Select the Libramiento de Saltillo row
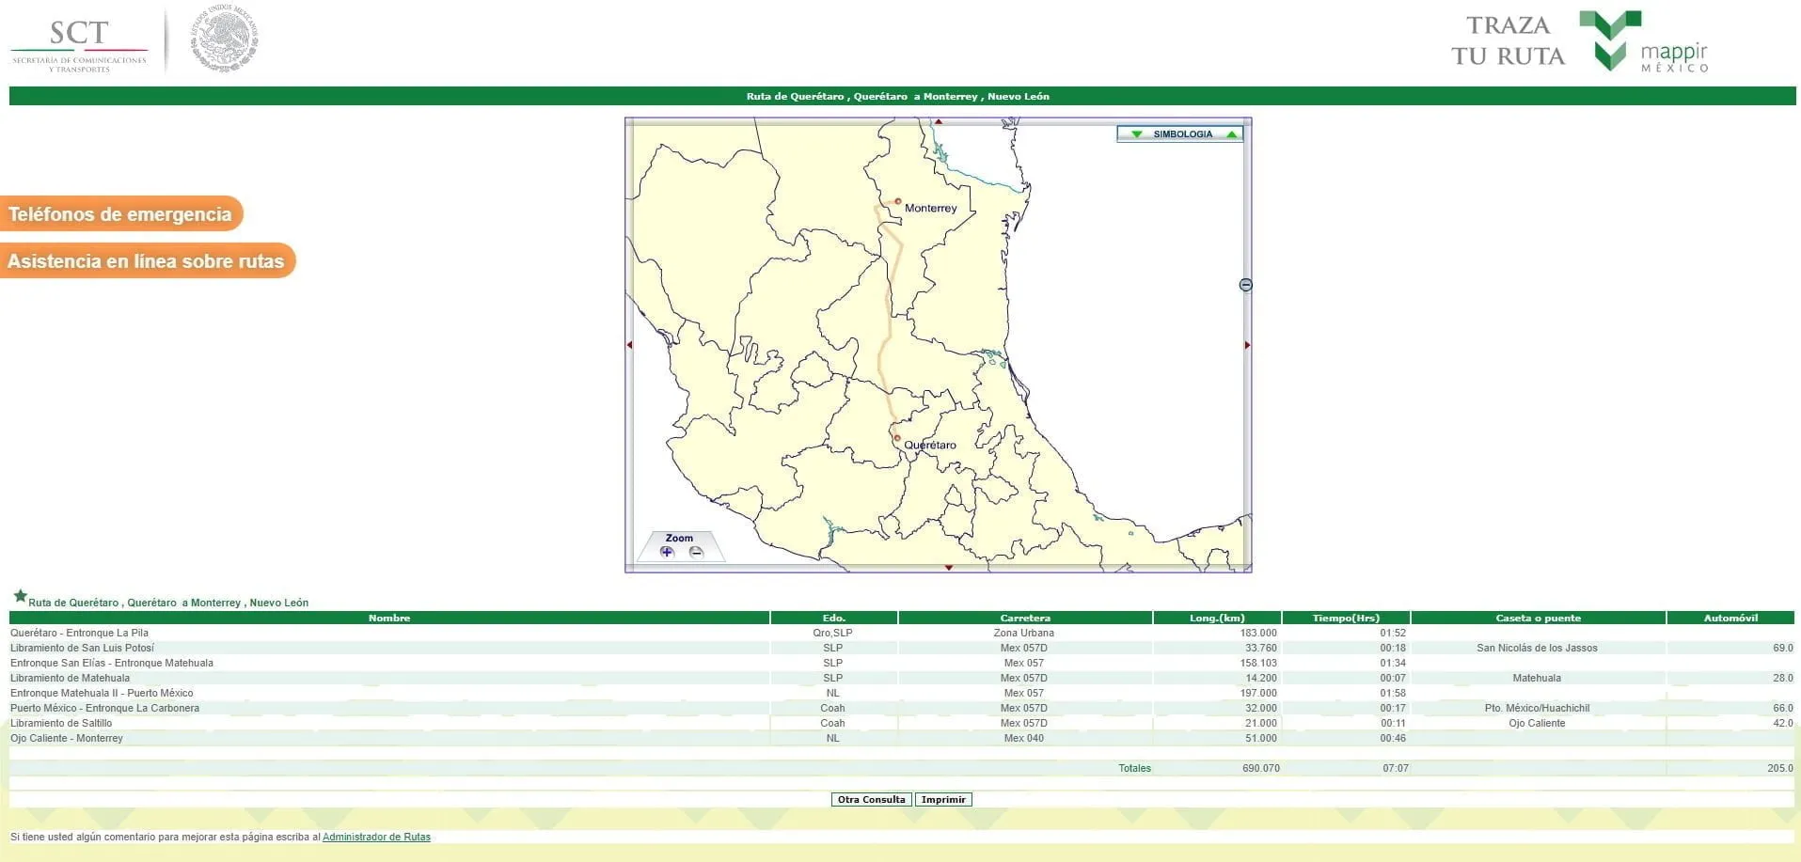Viewport: 1801px width, 862px height. [901, 723]
